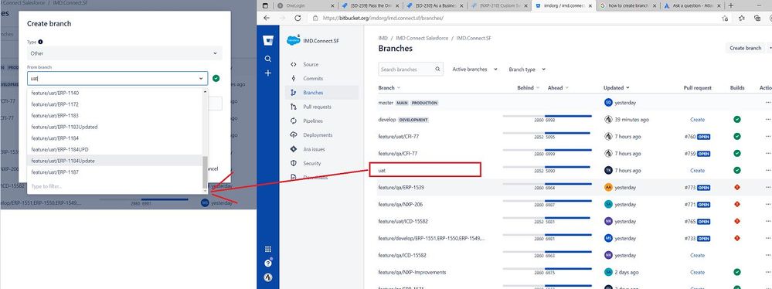Image resolution: width=772 pixels, height=289 pixels.
Task: Click the Commits icon in sidebar
Action: point(294,78)
